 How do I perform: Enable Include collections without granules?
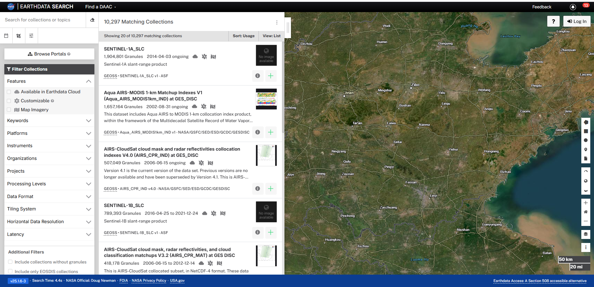(10, 262)
